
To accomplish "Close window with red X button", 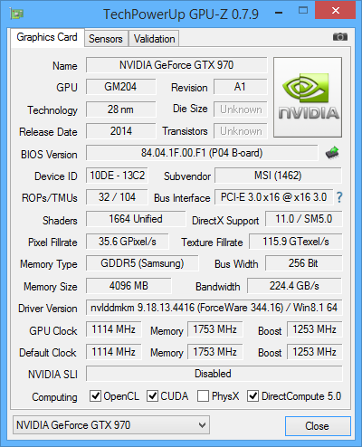I will pyautogui.click(x=335, y=10).
